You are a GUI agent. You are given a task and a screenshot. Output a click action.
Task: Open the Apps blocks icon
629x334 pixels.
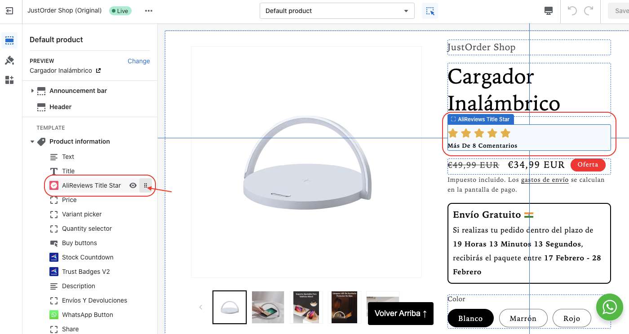[9, 80]
